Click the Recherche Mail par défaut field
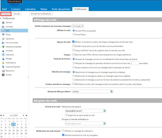 coord(92,92)
